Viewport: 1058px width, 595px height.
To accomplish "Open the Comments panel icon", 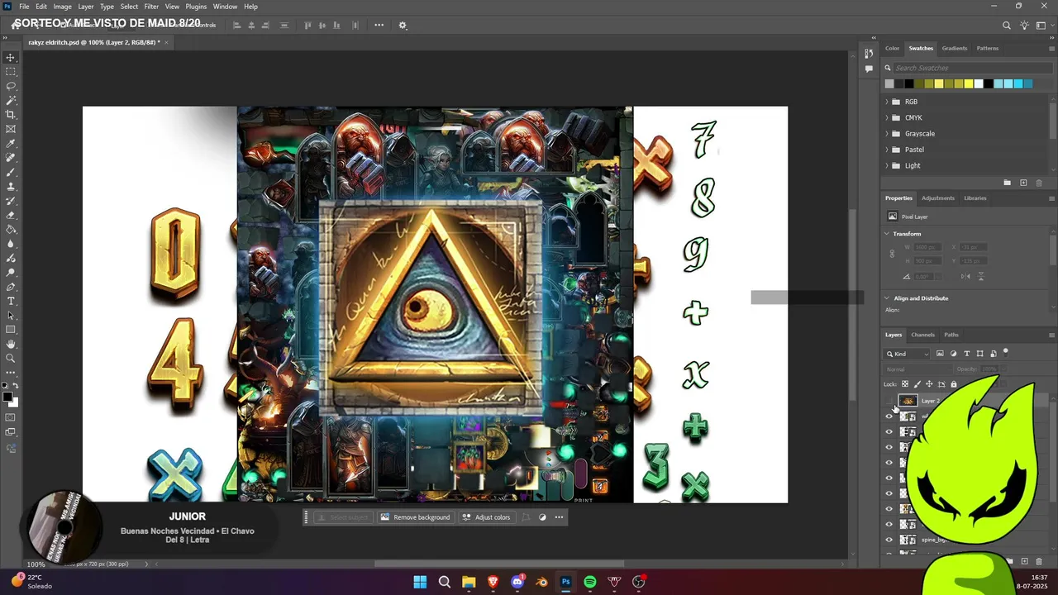I will click(x=868, y=69).
